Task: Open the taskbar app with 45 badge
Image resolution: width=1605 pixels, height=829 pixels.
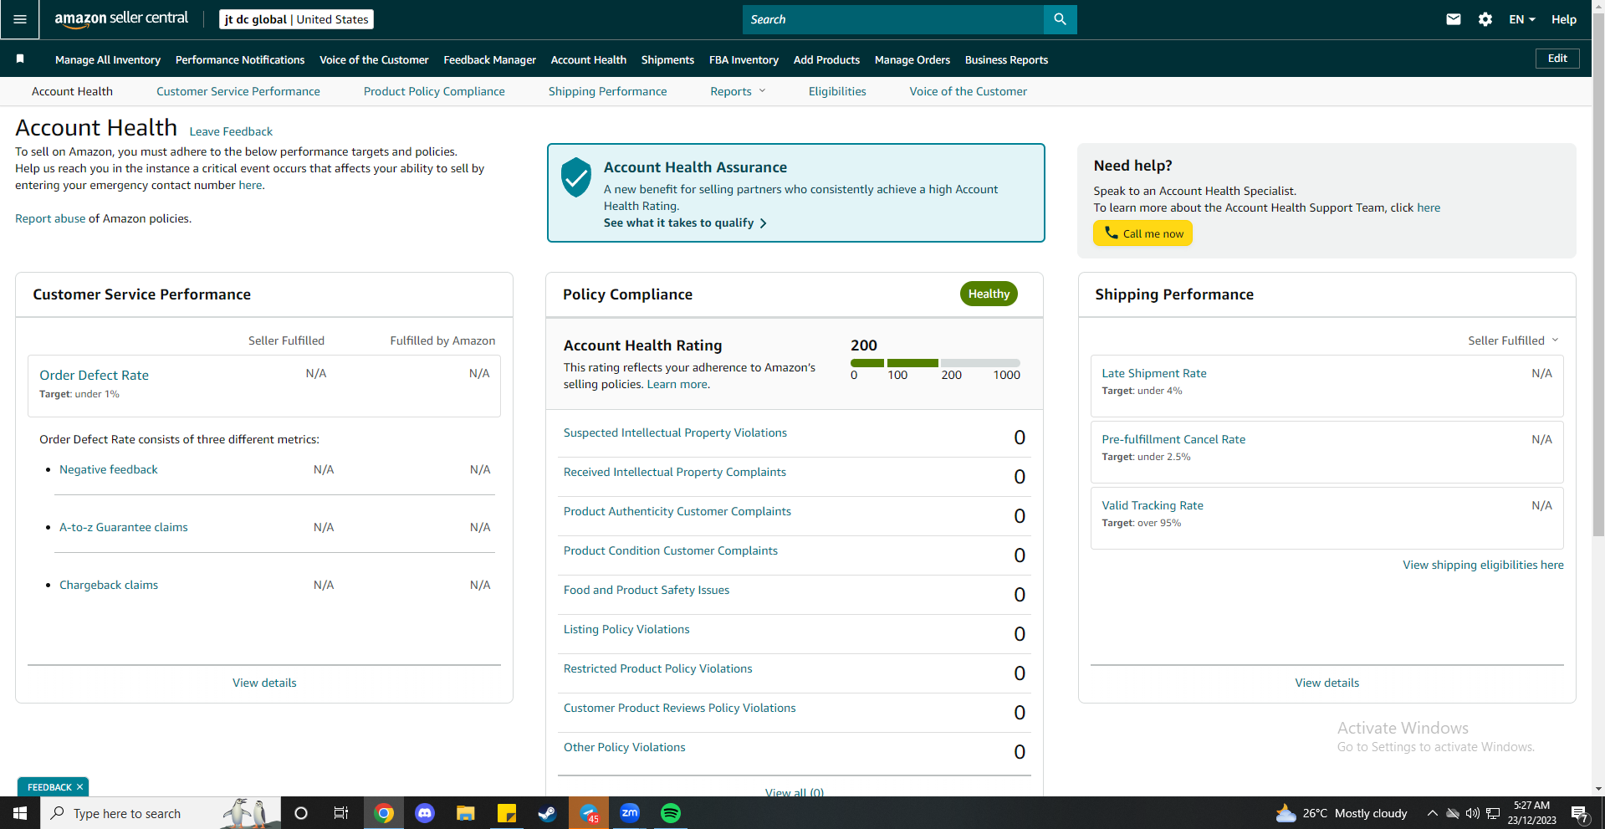Action: pyautogui.click(x=589, y=813)
